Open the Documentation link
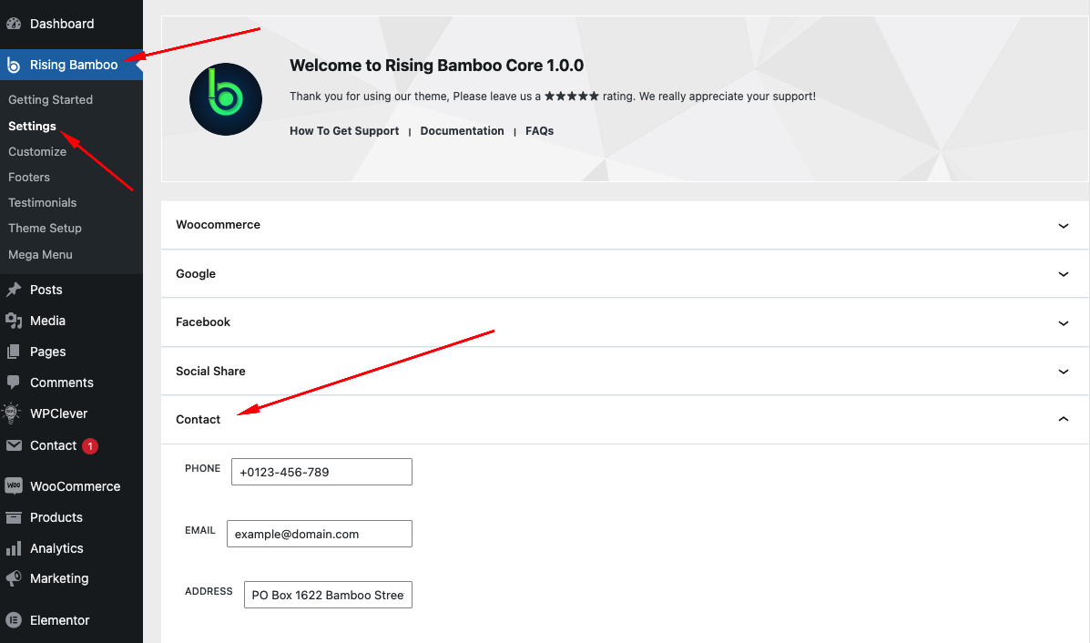 coord(463,130)
